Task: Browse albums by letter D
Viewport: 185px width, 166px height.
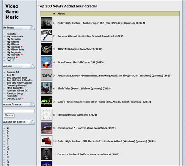Action: [x=8, y=139]
